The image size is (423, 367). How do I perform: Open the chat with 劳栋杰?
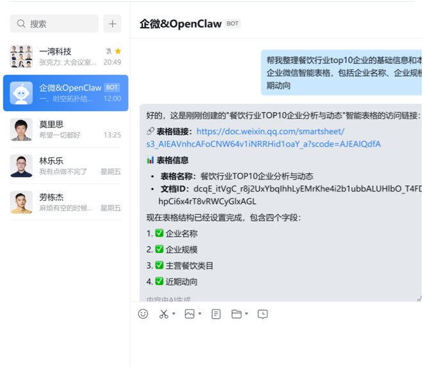65,202
